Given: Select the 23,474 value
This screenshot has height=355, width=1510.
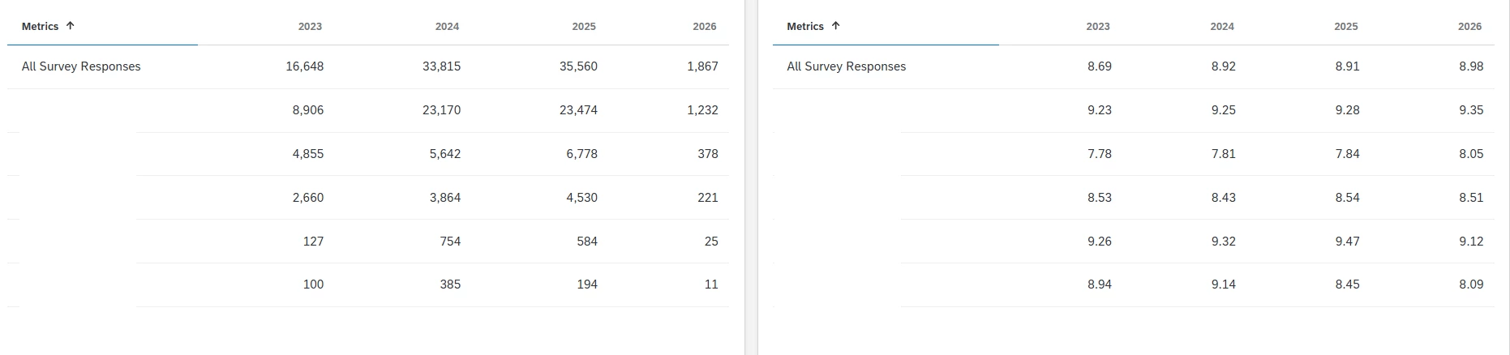Looking at the screenshot, I should click(x=579, y=110).
